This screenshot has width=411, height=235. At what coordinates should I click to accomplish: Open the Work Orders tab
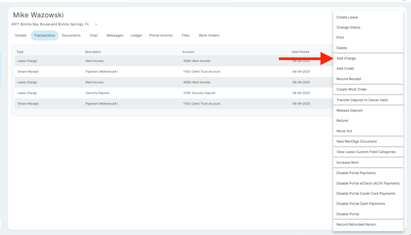209,35
